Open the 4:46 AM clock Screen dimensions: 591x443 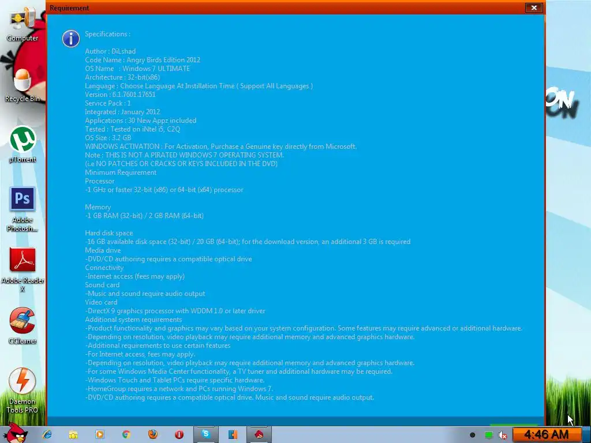[546, 435]
